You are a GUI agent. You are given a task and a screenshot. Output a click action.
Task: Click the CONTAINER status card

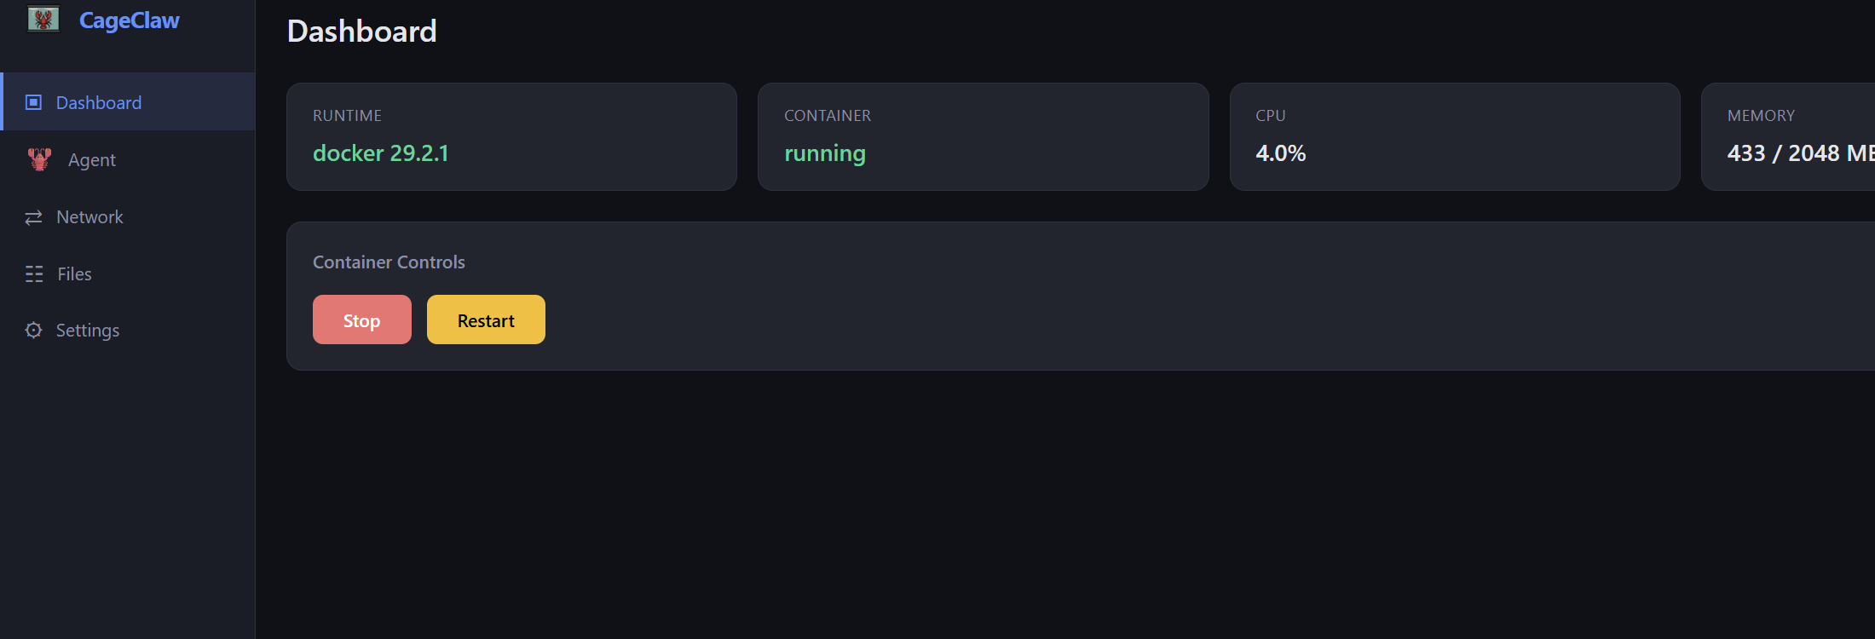(x=983, y=136)
